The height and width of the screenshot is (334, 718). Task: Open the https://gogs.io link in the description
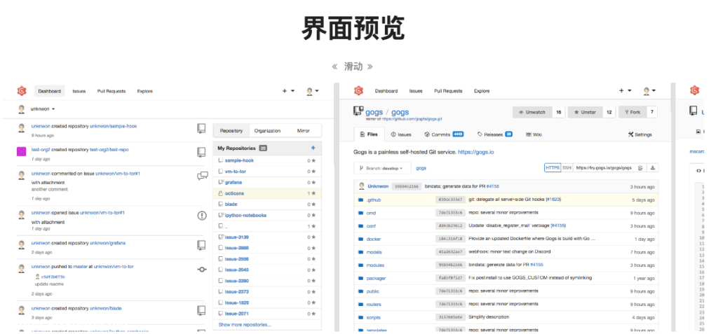(476, 151)
